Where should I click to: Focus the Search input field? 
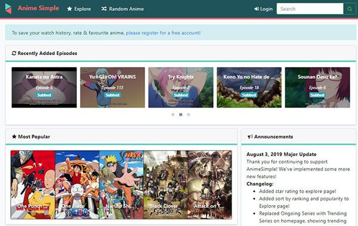[x=310, y=9]
